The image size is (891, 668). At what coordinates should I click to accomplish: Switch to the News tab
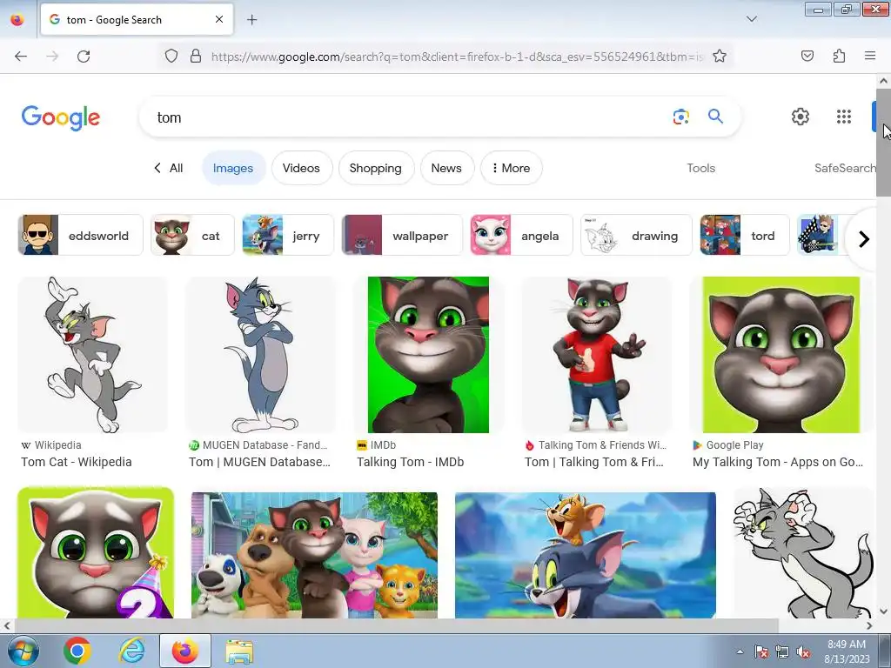[x=446, y=168]
